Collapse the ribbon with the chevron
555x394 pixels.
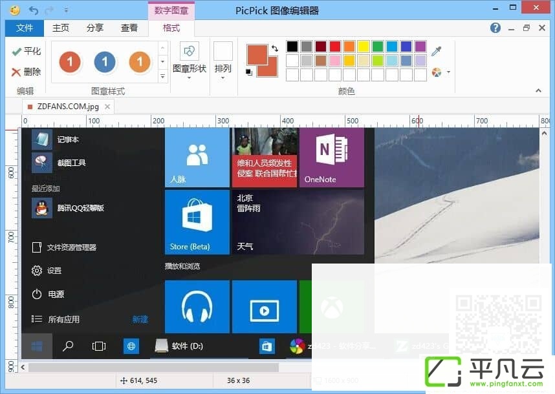538,91
